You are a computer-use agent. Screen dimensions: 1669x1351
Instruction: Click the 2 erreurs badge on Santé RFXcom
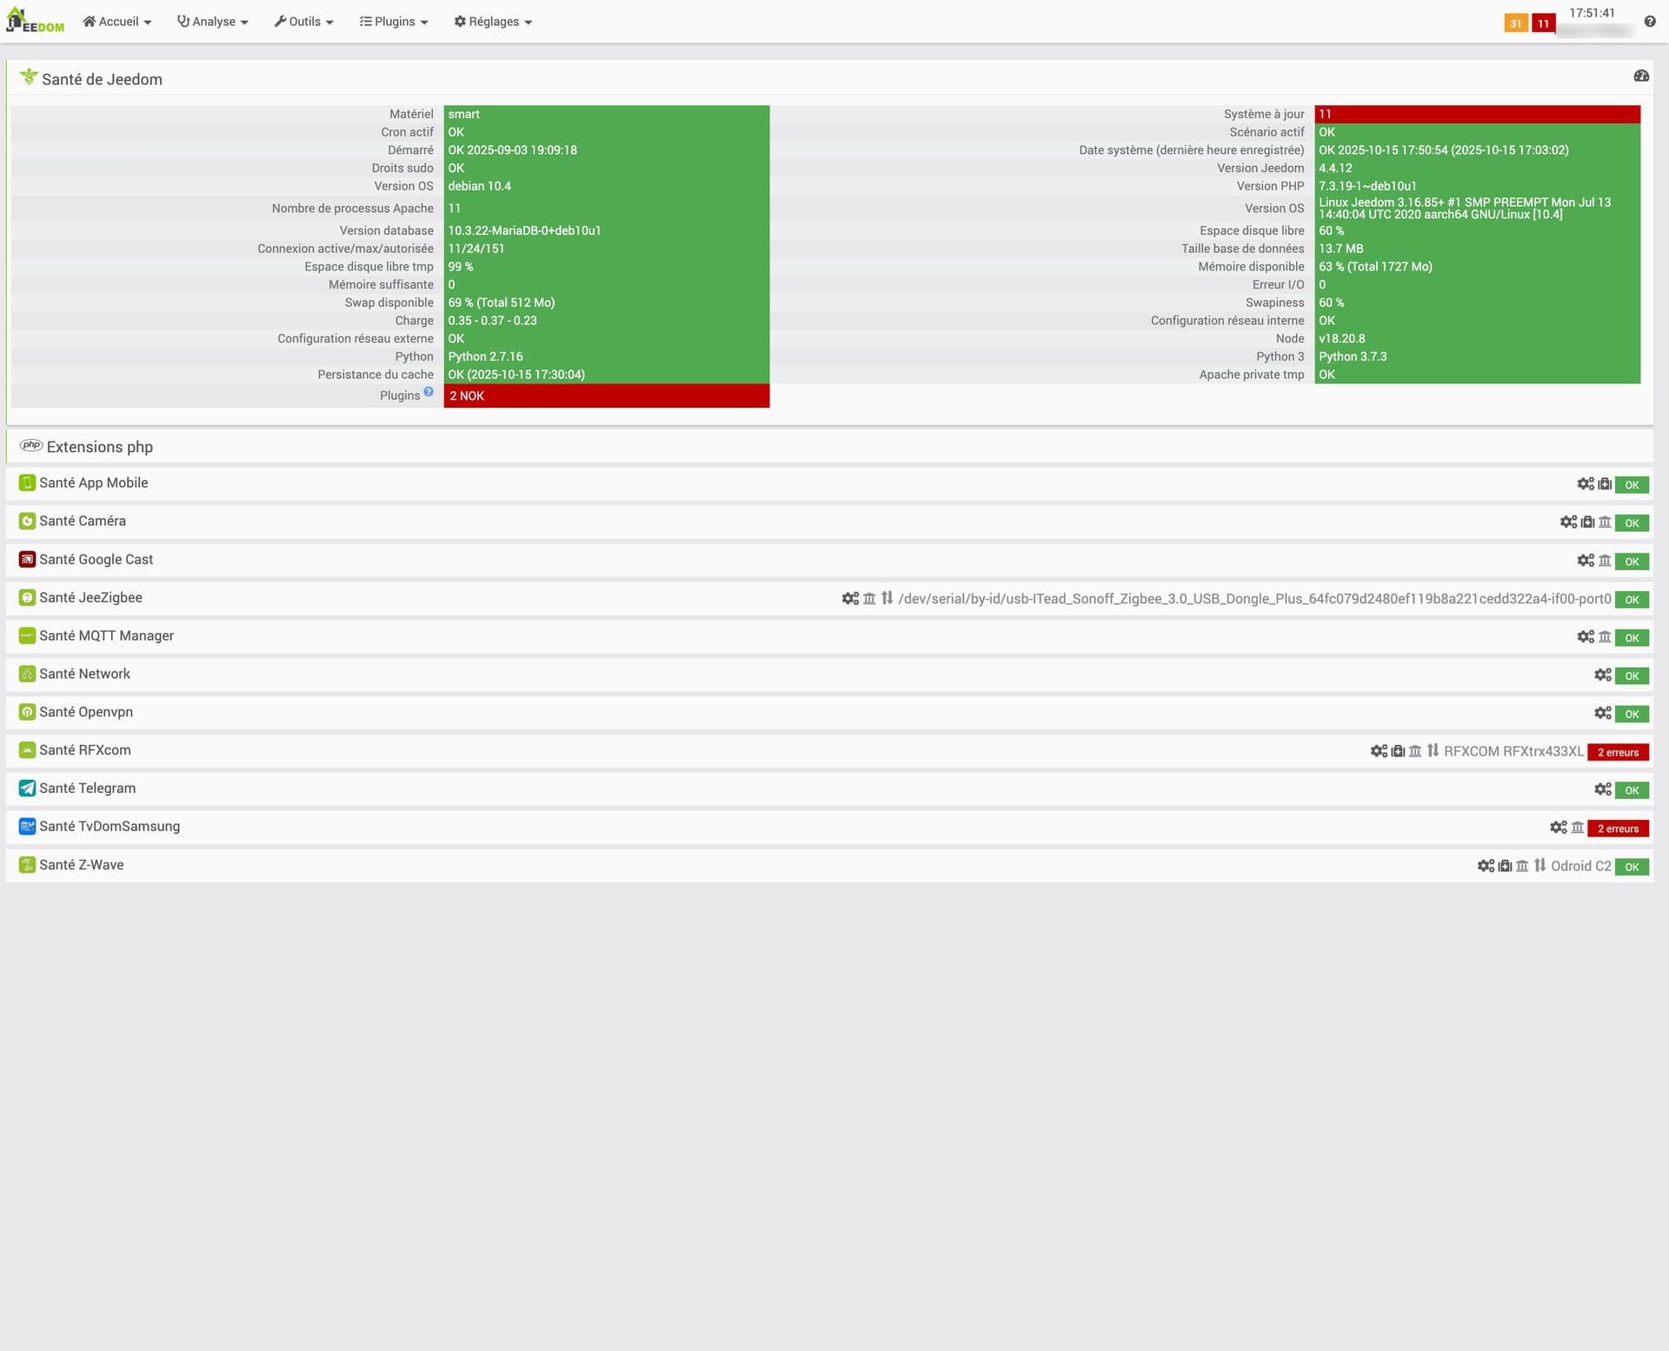pos(1618,752)
